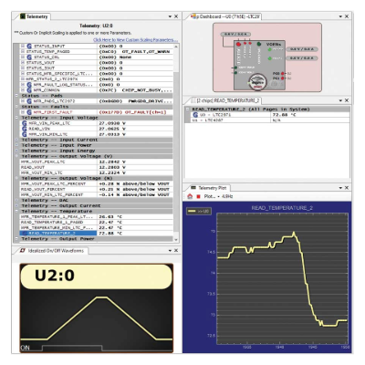Expand the Telemetry -- DAC group
This screenshot has height=365, width=365.
pos(16,201)
